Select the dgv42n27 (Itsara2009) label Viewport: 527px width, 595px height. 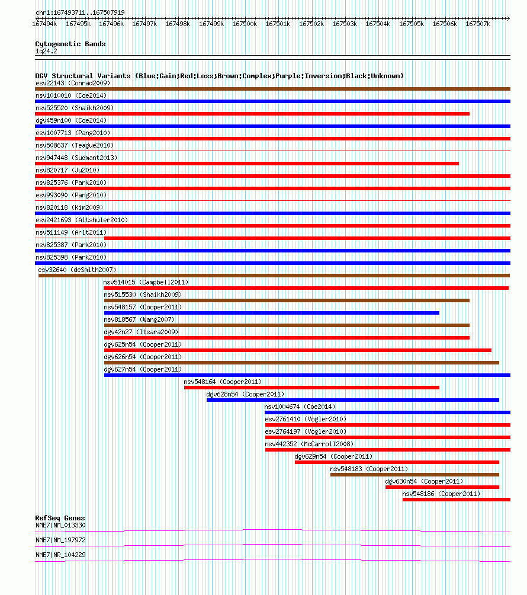[x=141, y=332]
